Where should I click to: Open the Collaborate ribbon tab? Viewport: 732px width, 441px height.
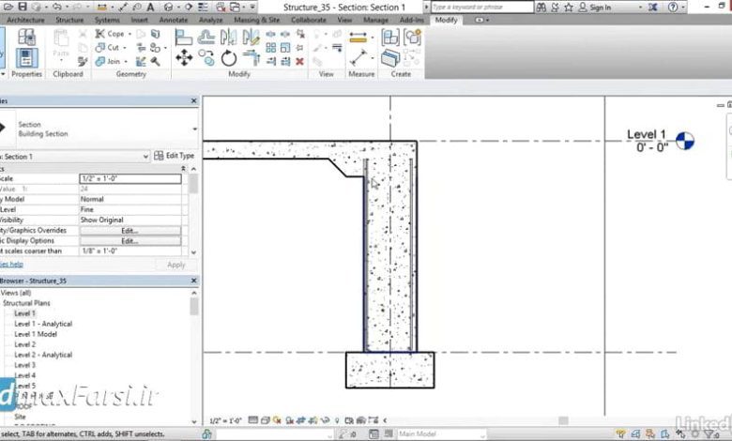click(x=309, y=20)
